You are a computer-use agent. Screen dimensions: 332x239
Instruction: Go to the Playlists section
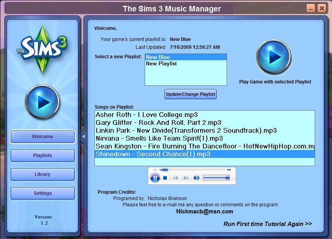(x=42, y=156)
